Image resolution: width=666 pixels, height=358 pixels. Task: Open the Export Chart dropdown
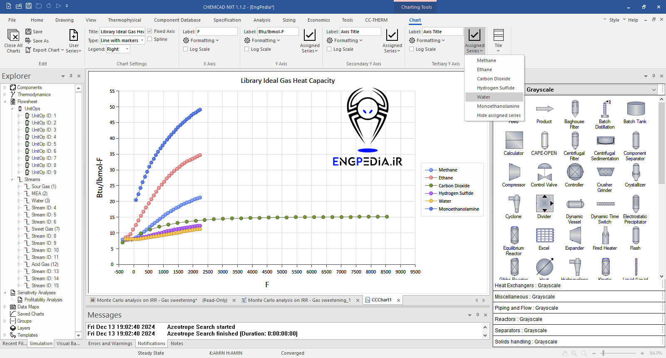pos(45,50)
